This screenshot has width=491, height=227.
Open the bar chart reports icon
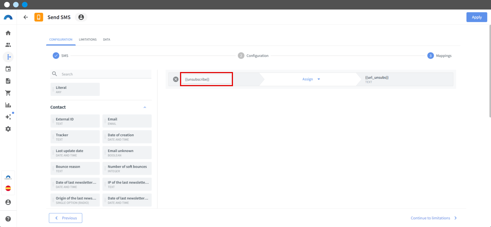click(x=8, y=105)
